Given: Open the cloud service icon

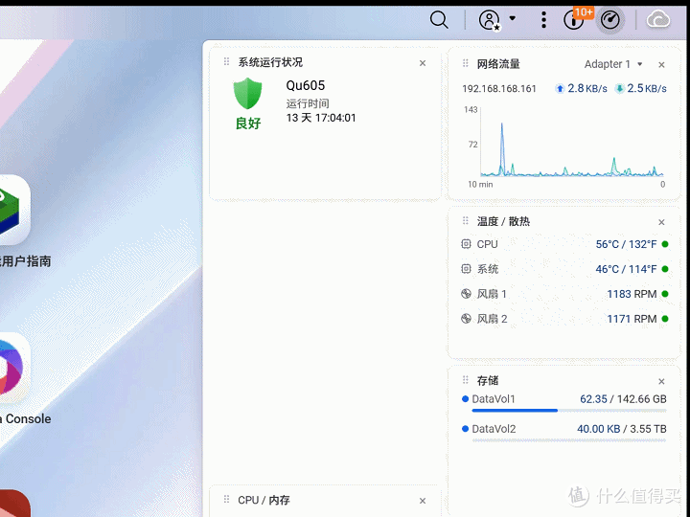Looking at the screenshot, I should point(658,20).
